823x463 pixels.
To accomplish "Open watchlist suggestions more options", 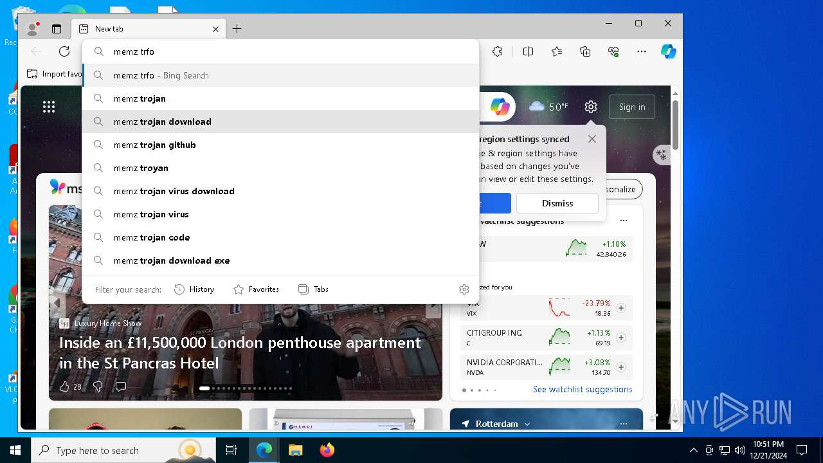I will tap(623, 221).
